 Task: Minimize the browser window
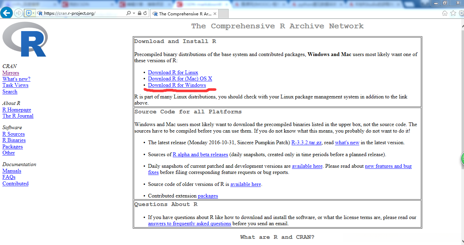(436, 3)
